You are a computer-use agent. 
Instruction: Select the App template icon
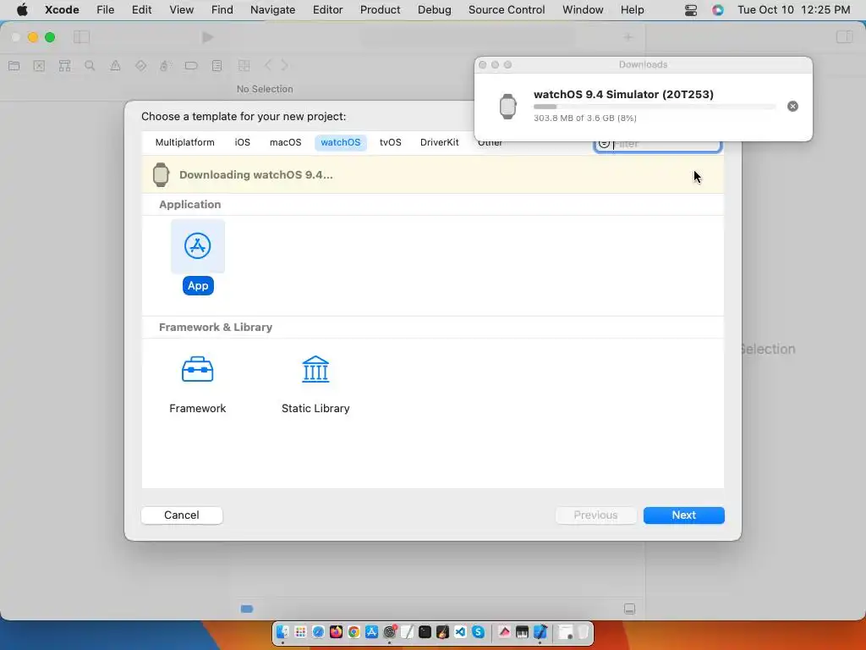click(198, 246)
